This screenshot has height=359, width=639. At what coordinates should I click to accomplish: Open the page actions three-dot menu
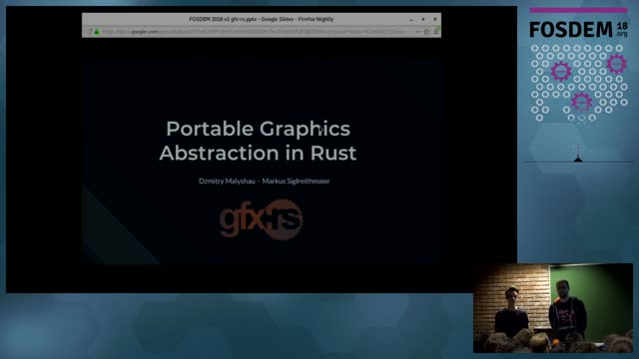tap(417, 32)
